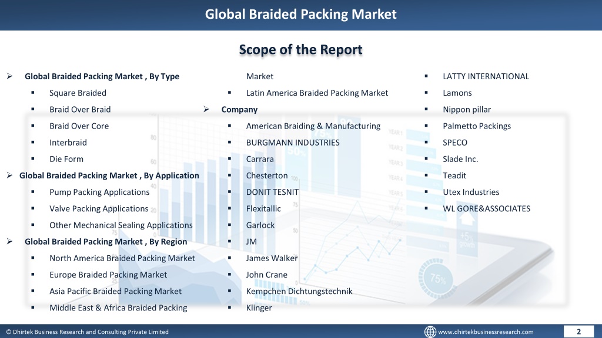Click the 'Interbraid' list item
This screenshot has height=338, width=602.
68,142
